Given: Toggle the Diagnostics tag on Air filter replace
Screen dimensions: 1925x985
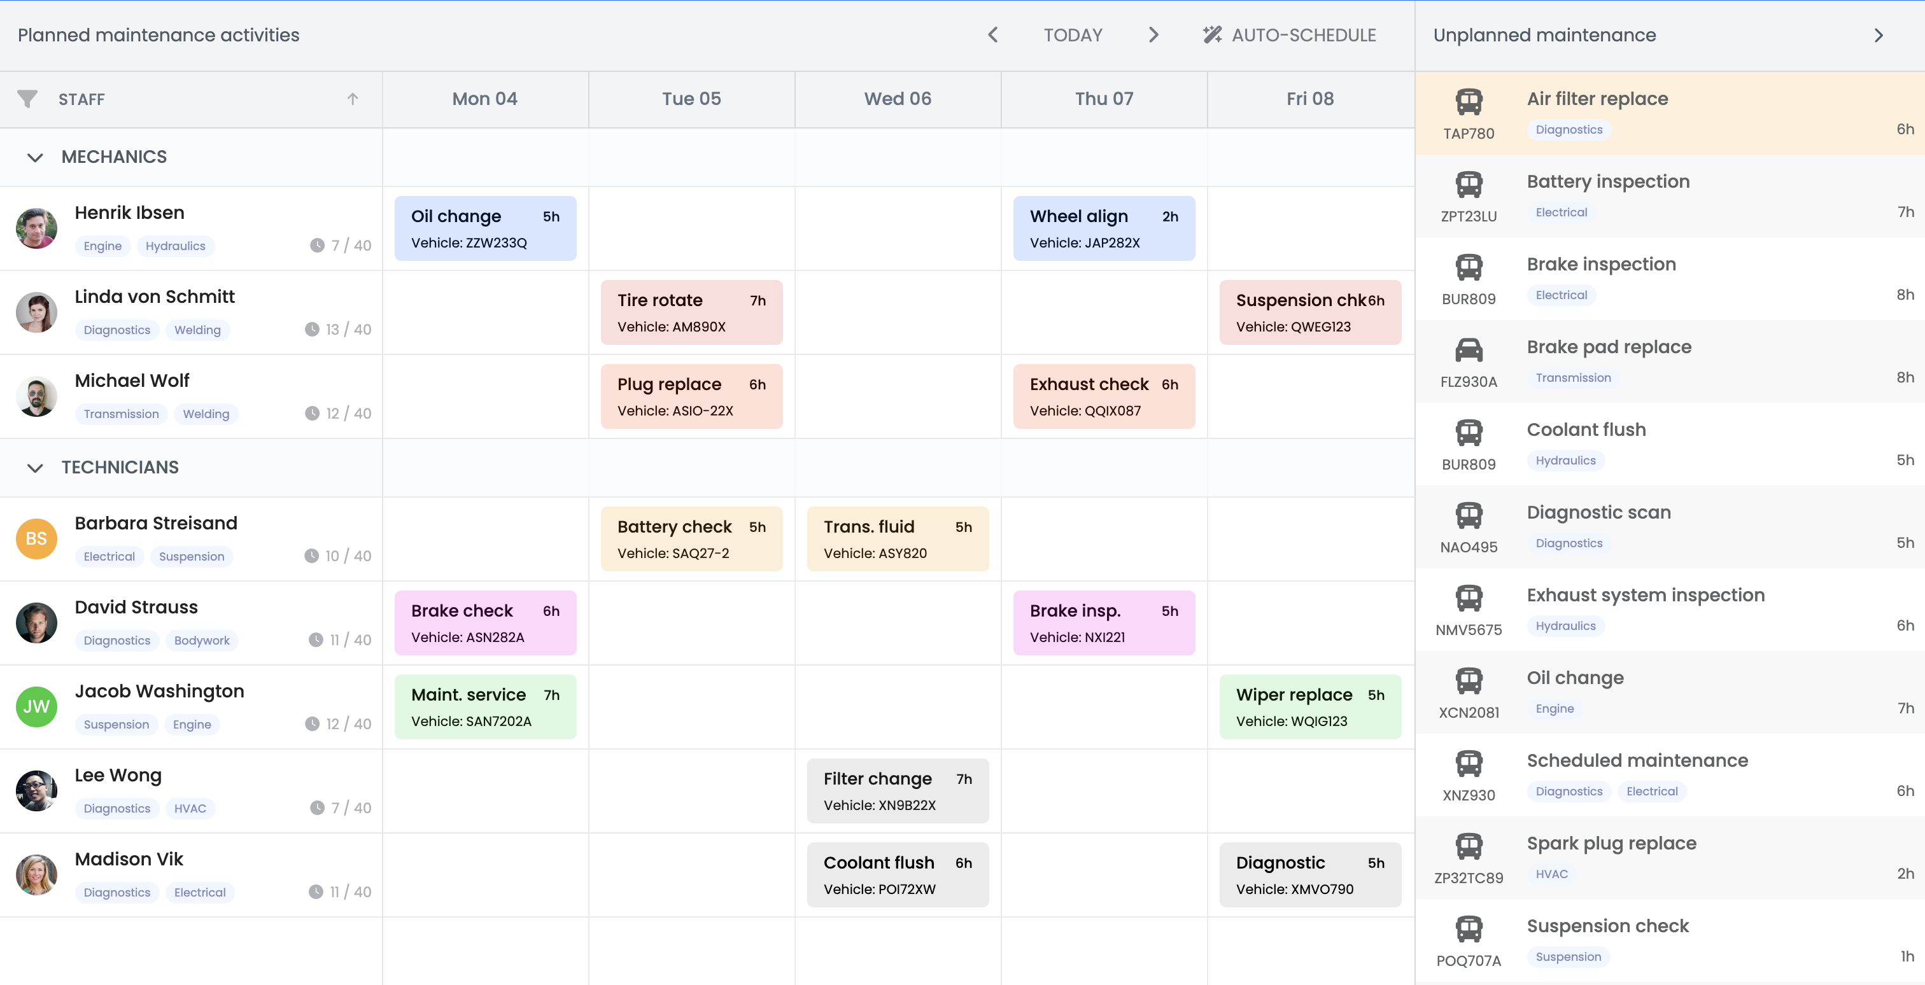Looking at the screenshot, I should tap(1569, 129).
